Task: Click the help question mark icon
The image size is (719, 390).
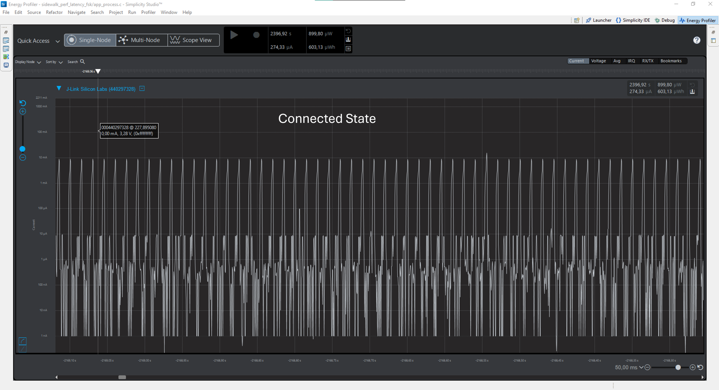Action: (697, 40)
